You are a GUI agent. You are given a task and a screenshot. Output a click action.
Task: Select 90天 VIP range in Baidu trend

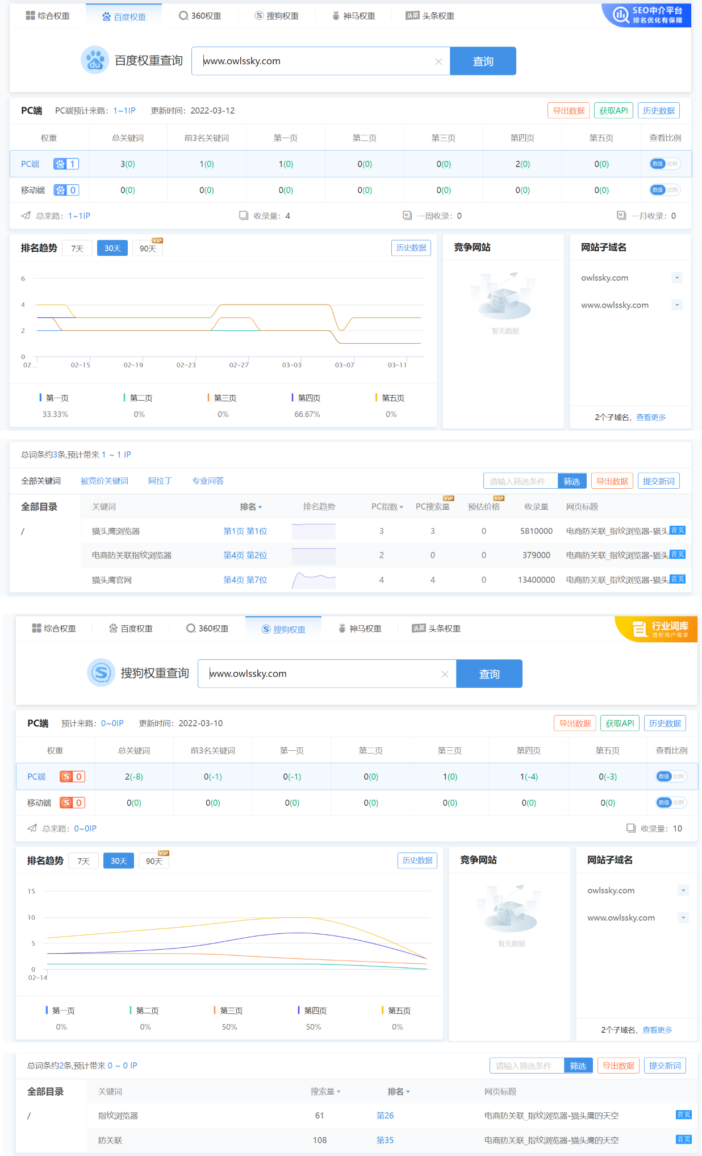[148, 248]
